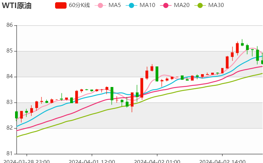The width and height of the screenshot is (263, 163).
Task: Click the 81 y-axis label
Action: [x=10, y=153]
